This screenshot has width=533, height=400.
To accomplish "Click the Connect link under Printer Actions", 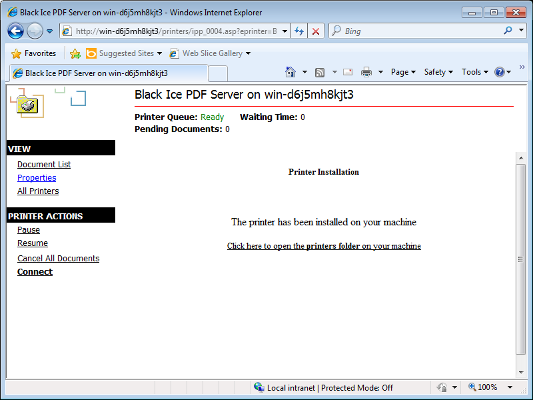I will [35, 272].
